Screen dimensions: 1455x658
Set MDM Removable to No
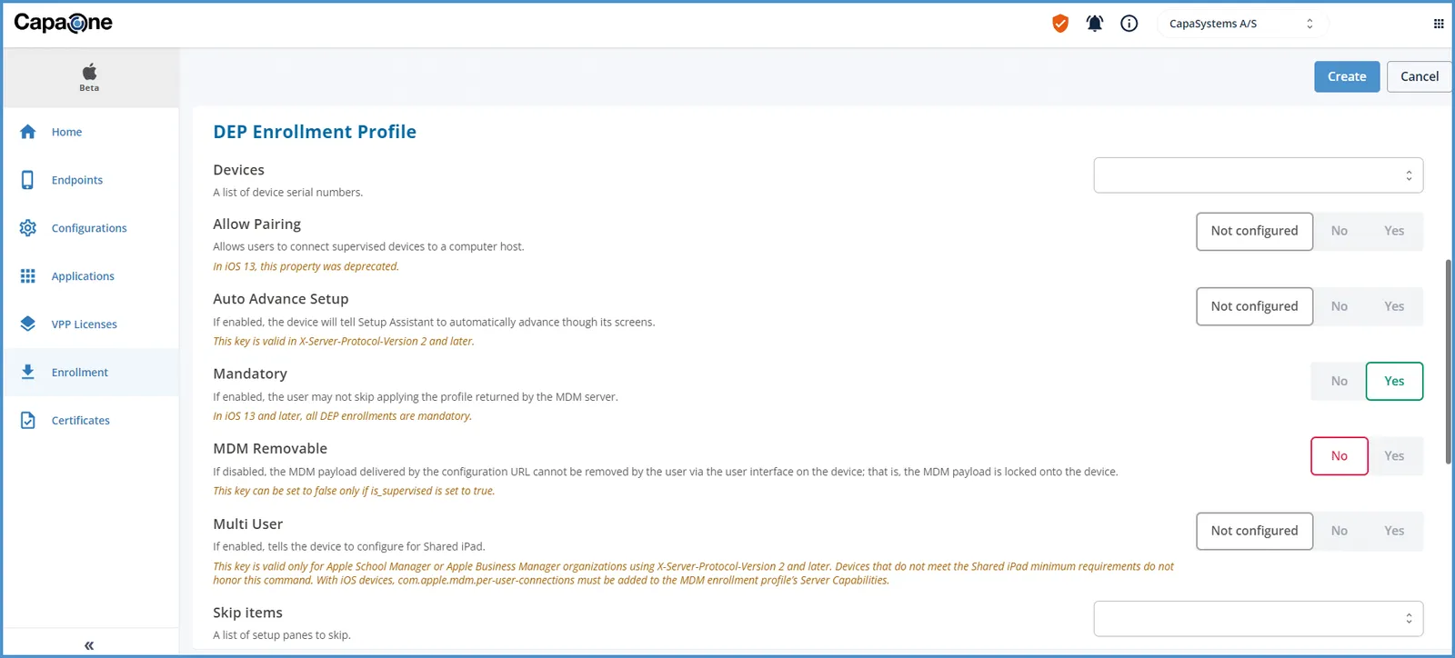pyautogui.click(x=1340, y=456)
